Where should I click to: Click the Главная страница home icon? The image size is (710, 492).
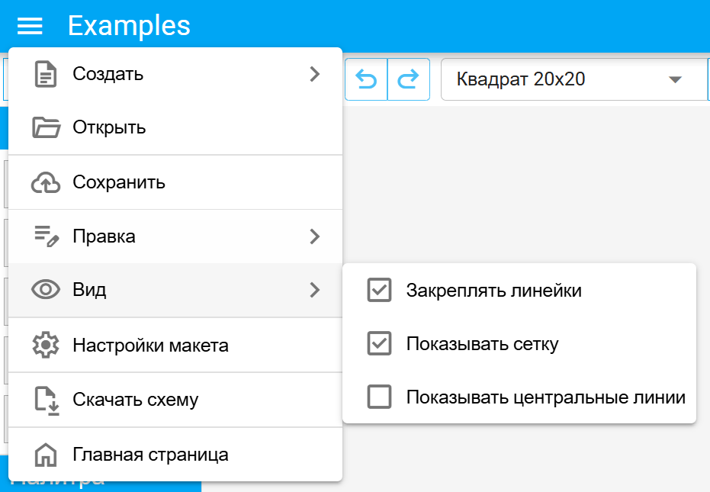46,453
